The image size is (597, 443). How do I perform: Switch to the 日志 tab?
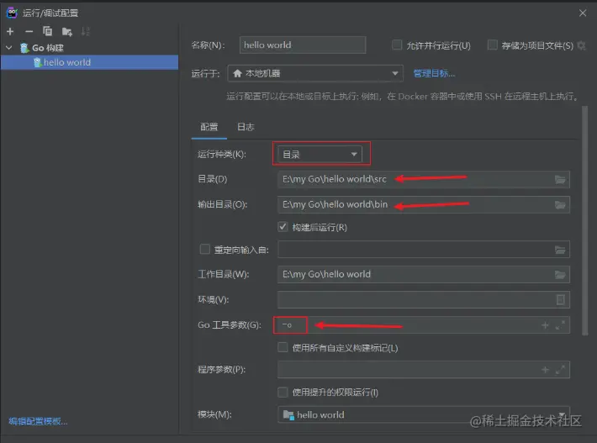click(x=246, y=127)
